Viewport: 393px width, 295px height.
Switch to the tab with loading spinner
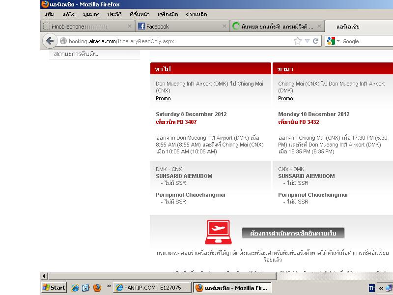point(277,26)
